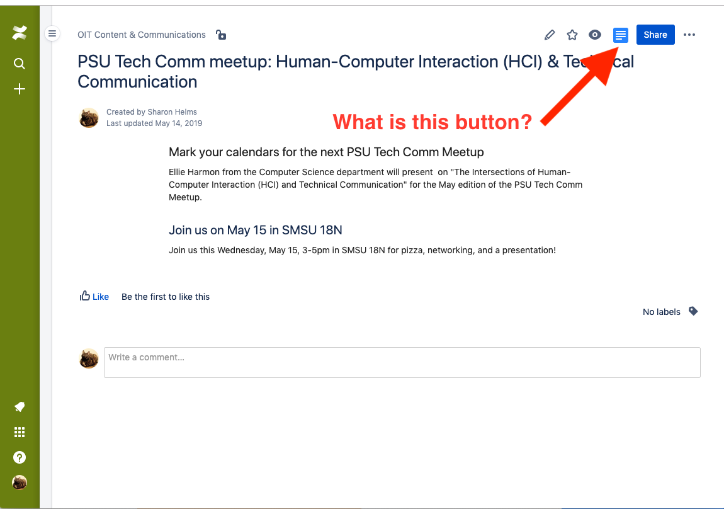724x509 pixels.
Task: Click heading 'Join us on May 15 in SMSU 18N'
Action: pyautogui.click(x=256, y=230)
